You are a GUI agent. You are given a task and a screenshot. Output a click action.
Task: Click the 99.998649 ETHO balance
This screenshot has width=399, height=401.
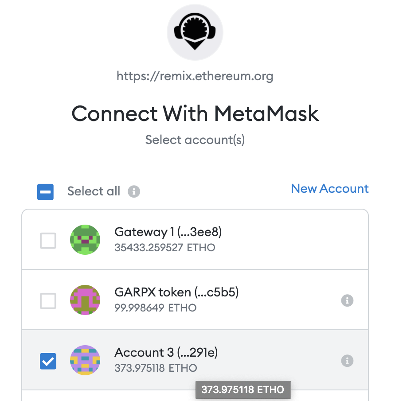click(155, 308)
